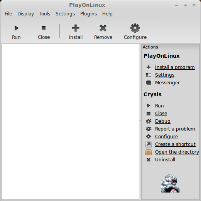Click bug icon beside Debug link
201x201 pixels.
149,121
